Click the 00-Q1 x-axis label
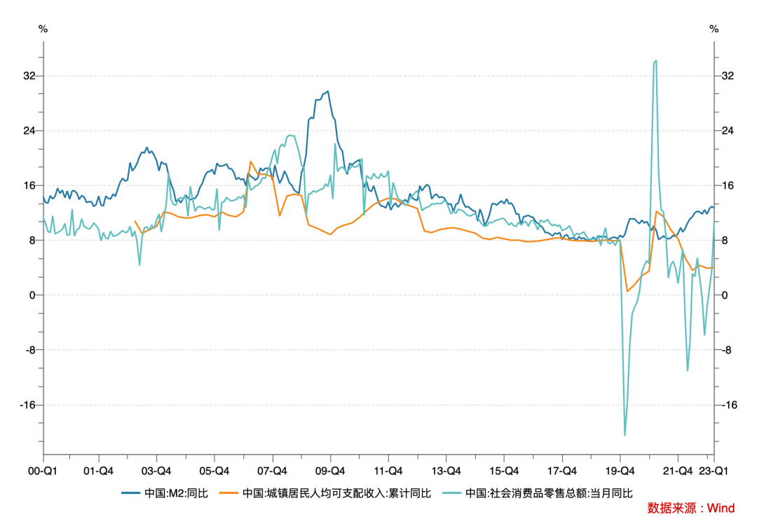This screenshot has height=522, width=757. 43,471
